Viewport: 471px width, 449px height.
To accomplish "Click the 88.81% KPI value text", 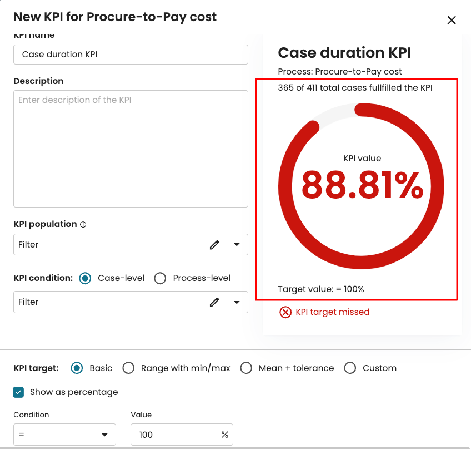I will [x=362, y=185].
